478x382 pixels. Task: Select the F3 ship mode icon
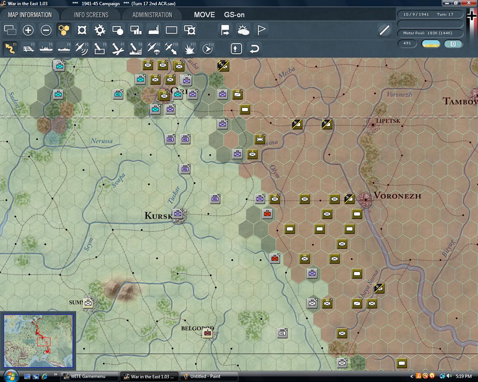[x=46, y=48]
